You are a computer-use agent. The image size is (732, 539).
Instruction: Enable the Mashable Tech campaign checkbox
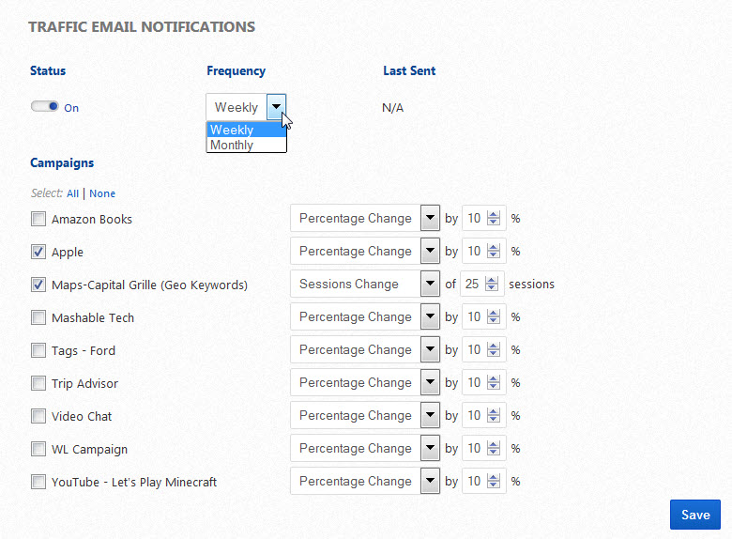coord(38,317)
